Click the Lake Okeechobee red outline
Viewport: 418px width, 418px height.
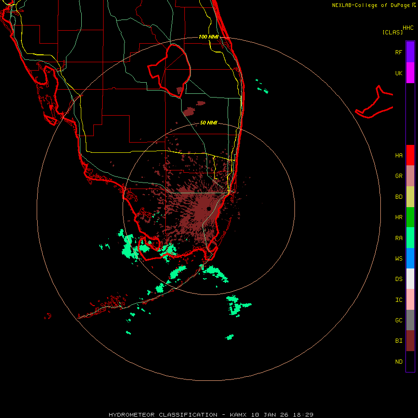(x=169, y=71)
